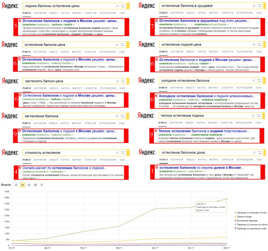Open search settings for 'остекление балкона цена'
The image size is (268, 251).
coord(123,45)
